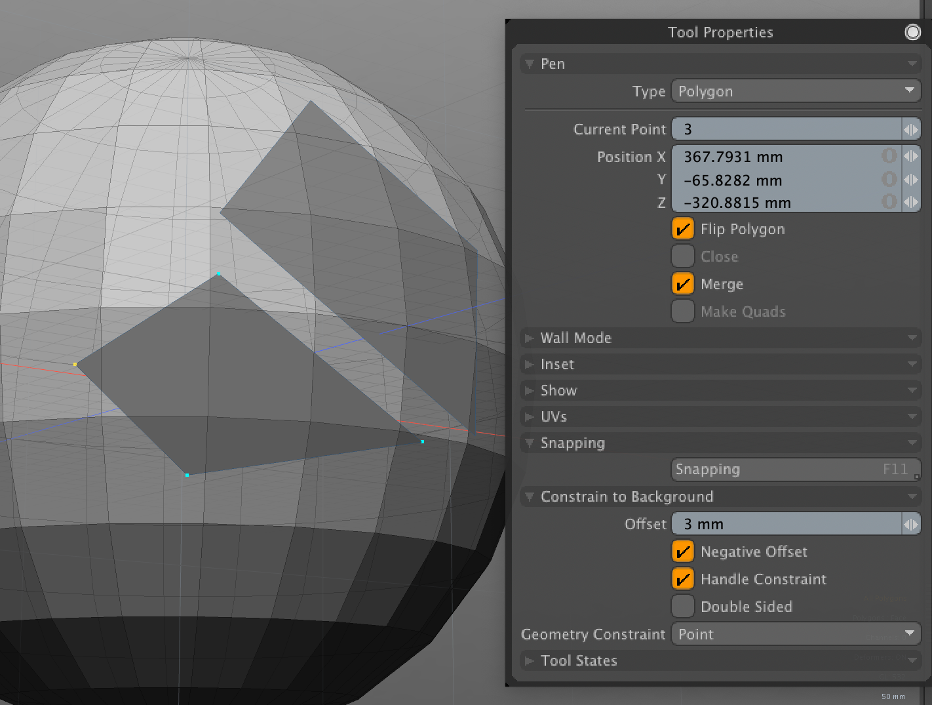932x705 pixels.
Task: Toggle the Close checkbox
Action: coord(683,256)
